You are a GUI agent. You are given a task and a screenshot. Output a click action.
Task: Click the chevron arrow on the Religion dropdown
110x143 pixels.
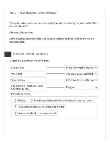[x=96, y=87]
